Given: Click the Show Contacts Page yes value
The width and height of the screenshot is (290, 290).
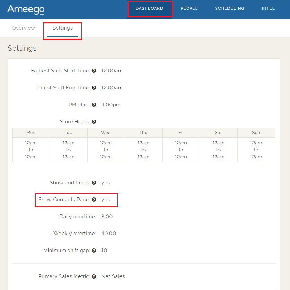Looking at the screenshot, I should click(x=106, y=200).
